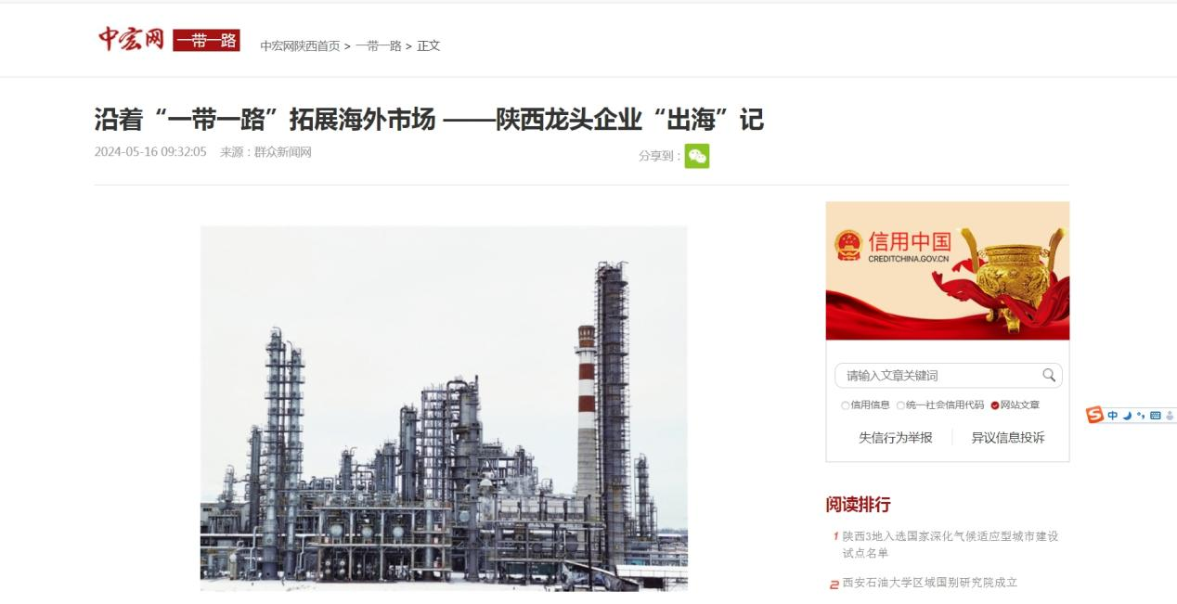Click the 信用中国 banner image
1177x604 pixels.
click(948, 271)
